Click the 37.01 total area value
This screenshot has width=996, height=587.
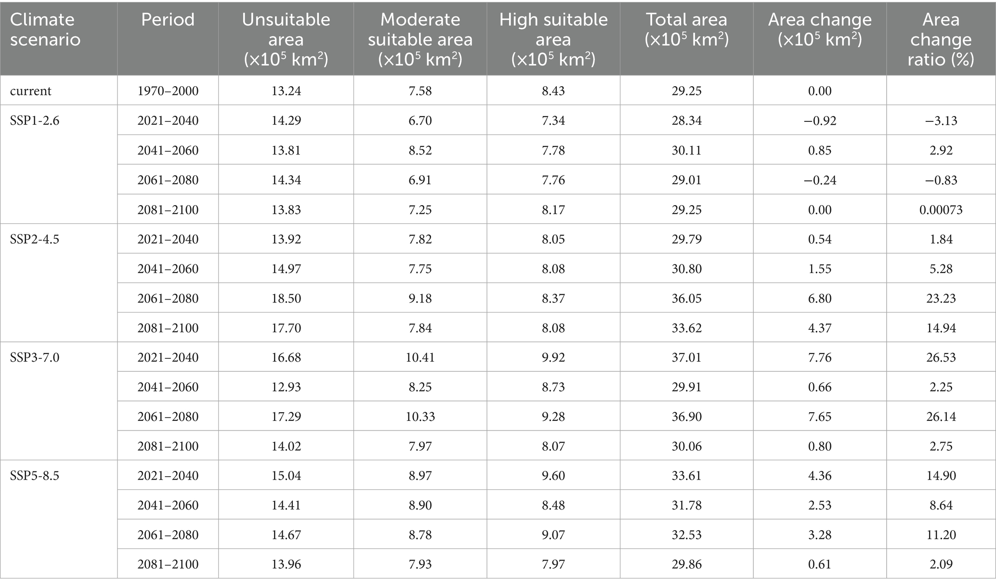point(687,357)
